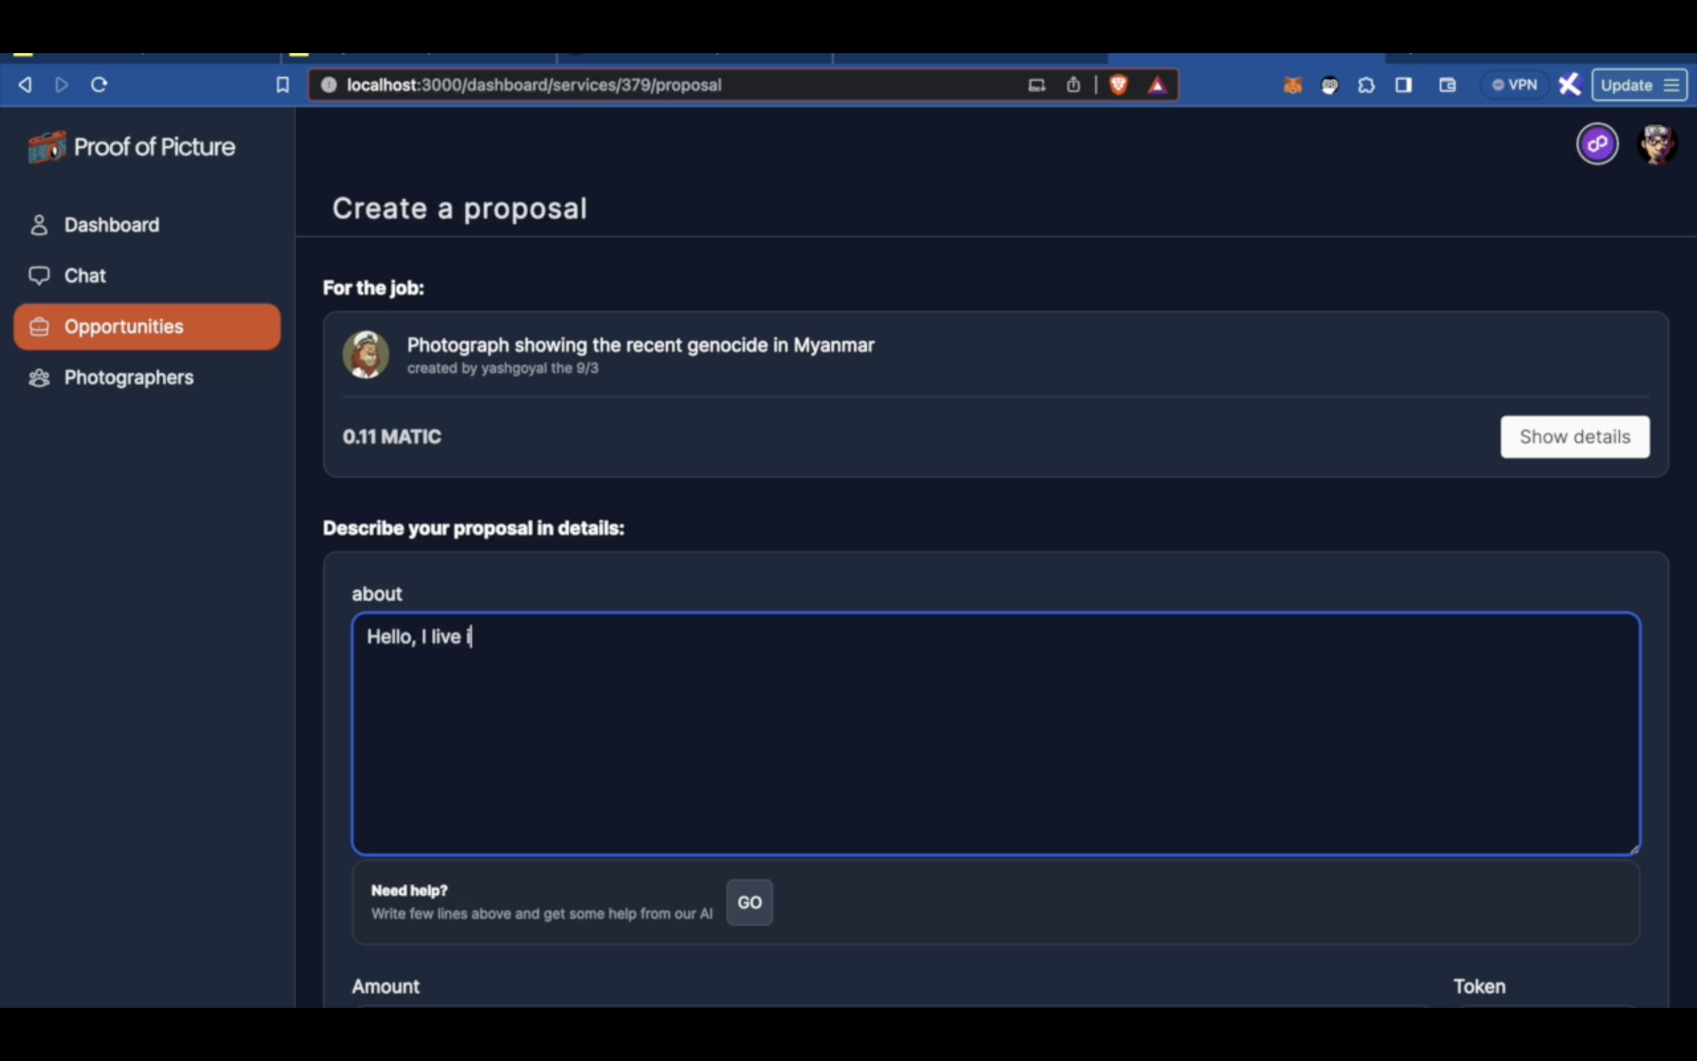Toggle browser sidebar panel icon

(x=1403, y=85)
